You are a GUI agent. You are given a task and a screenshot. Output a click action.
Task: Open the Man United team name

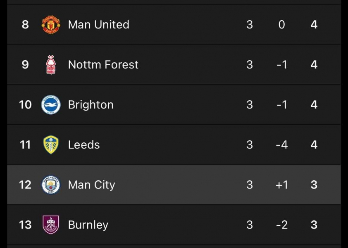click(x=98, y=25)
